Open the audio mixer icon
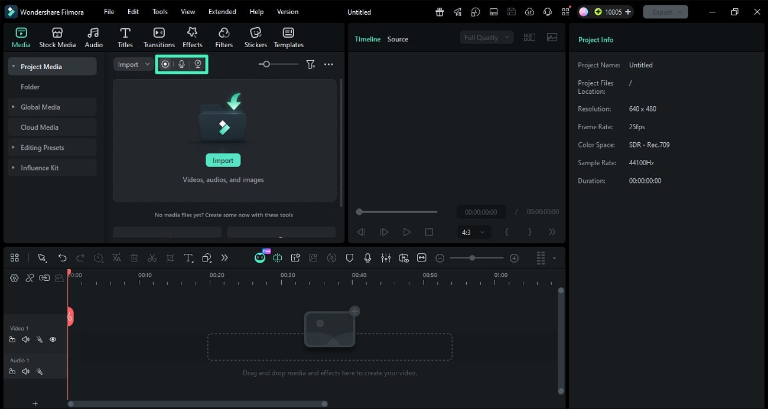Image resolution: width=768 pixels, height=409 pixels. pyautogui.click(x=386, y=258)
